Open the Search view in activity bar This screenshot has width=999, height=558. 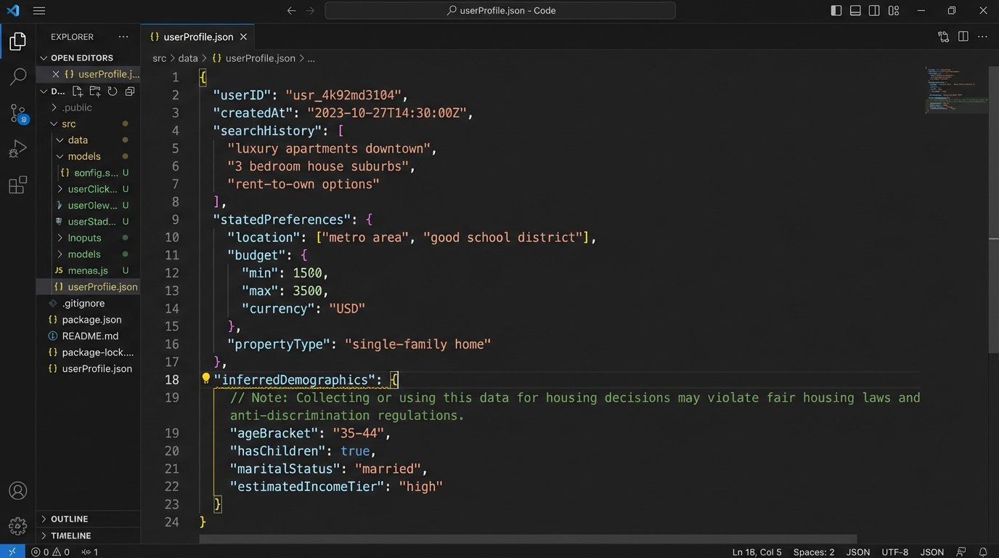18,76
